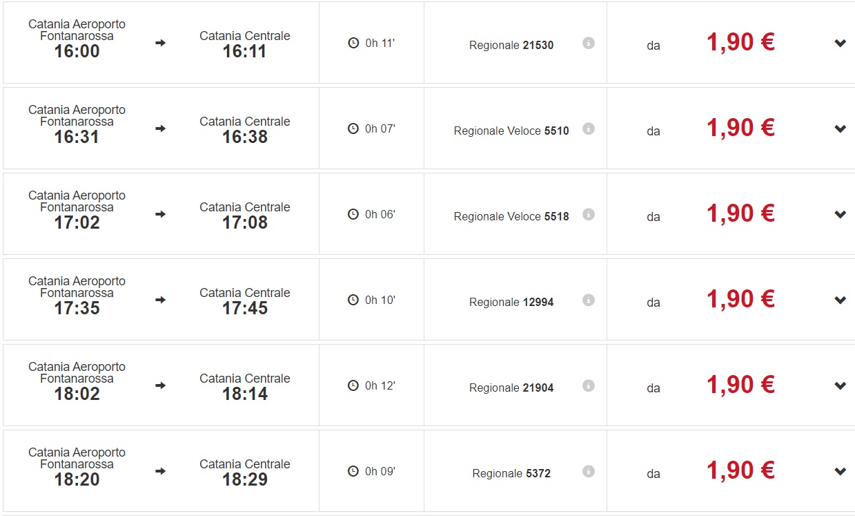
Task: Click info icon for Regionale Veloce 5518
Action: pos(588,214)
